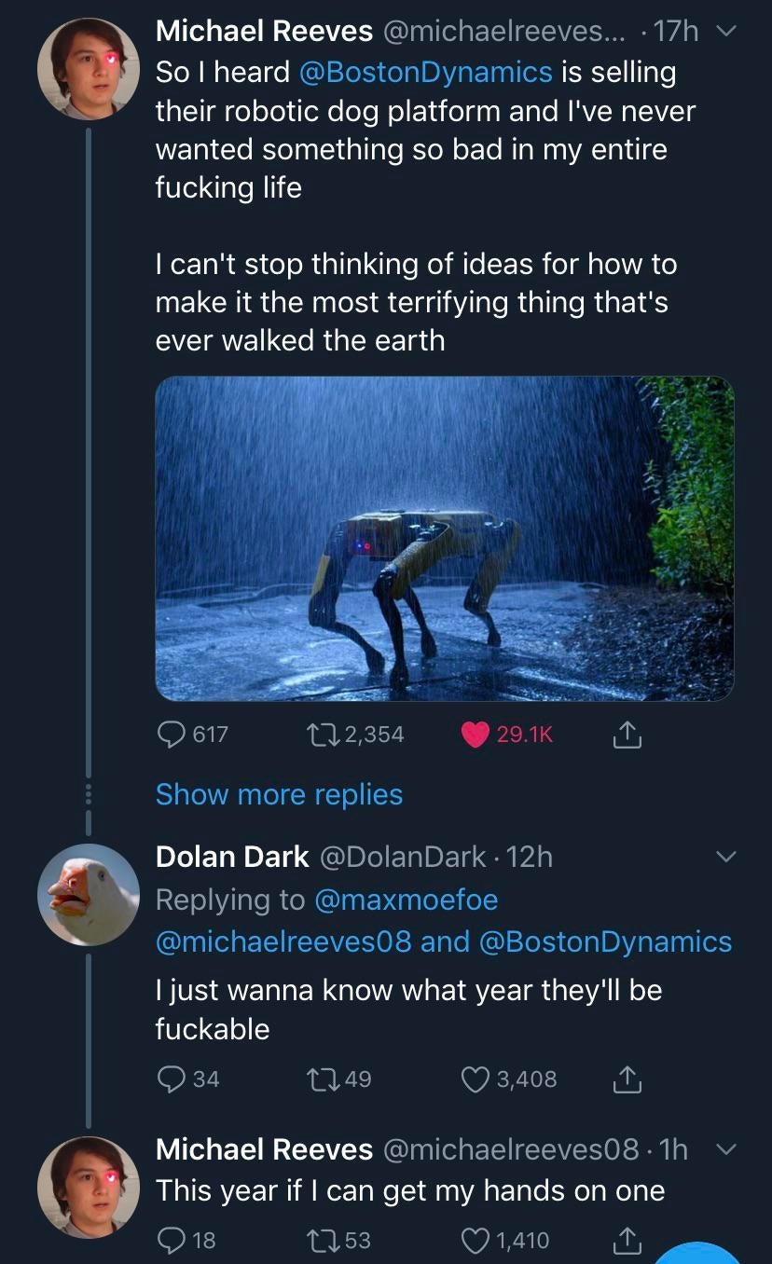Open the 1h tweet's options chevron

(x=725, y=1151)
